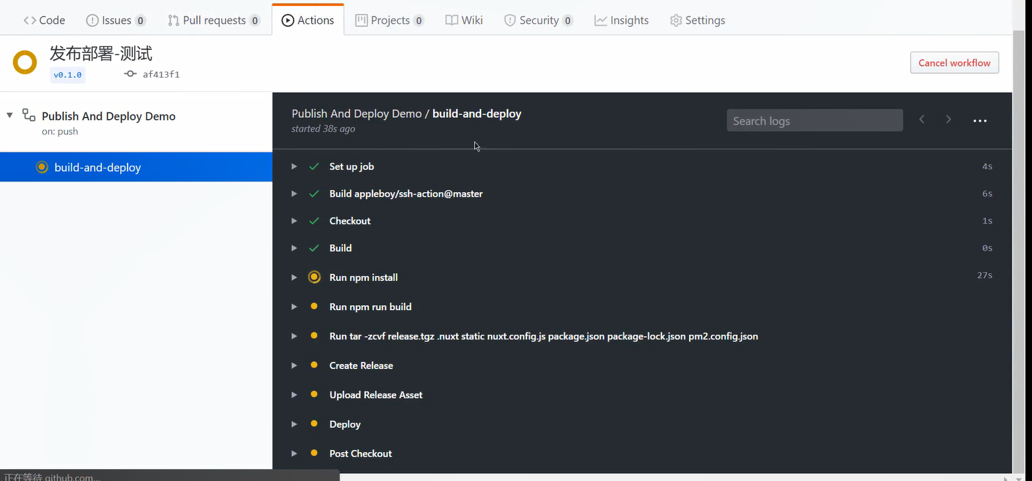Click the Create Release step title
Screen dimensions: 1032x481
pos(361,365)
